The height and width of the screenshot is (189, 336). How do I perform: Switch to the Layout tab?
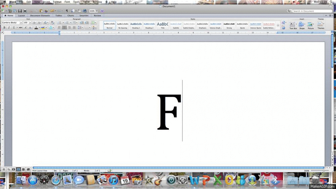coord(22,15)
